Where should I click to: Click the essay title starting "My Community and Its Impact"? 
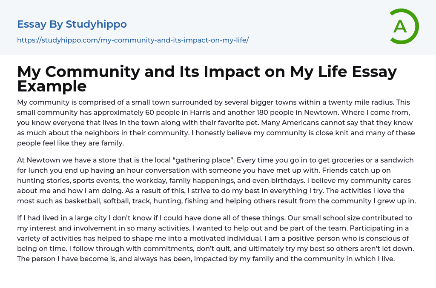coord(207,71)
